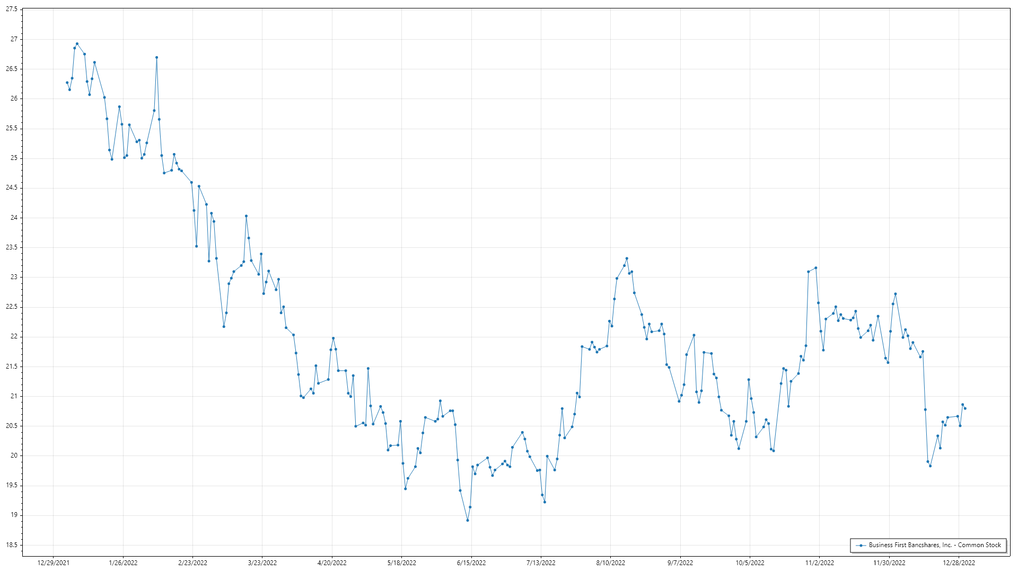
Task: Click the 6/15/2022 x-axis date label
Action: point(471,563)
